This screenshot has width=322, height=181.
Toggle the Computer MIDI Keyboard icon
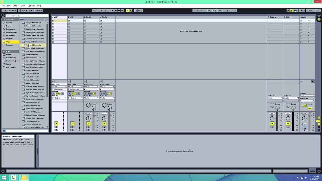coord(291,11)
